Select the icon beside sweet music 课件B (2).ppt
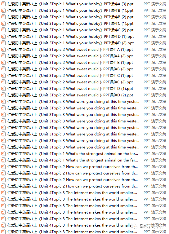This screenshot has width=169, height=234. click(x=3, y=69)
